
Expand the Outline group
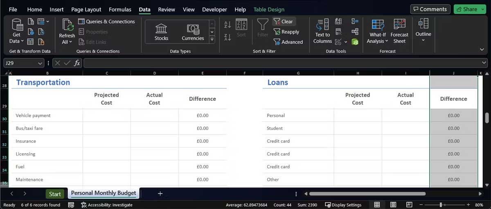tap(423, 31)
